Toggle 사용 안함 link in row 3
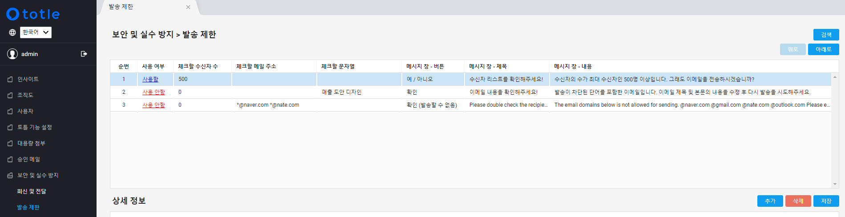The height and width of the screenshot is (217, 845). coord(154,105)
